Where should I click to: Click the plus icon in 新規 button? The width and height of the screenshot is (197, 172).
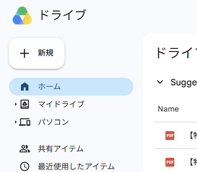[x=24, y=53]
